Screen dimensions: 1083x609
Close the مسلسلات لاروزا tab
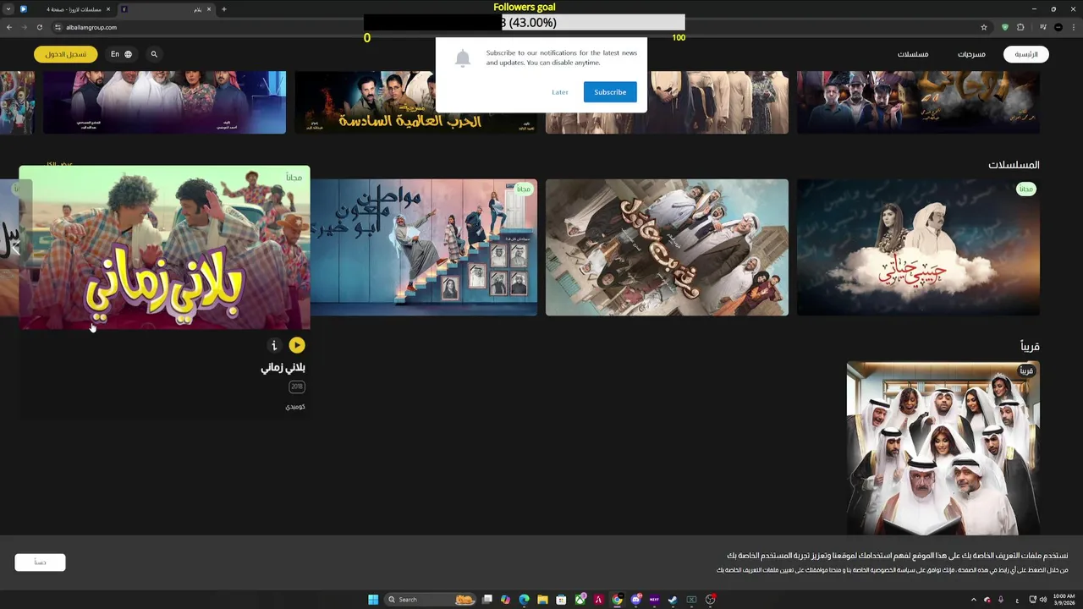[108, 9]
